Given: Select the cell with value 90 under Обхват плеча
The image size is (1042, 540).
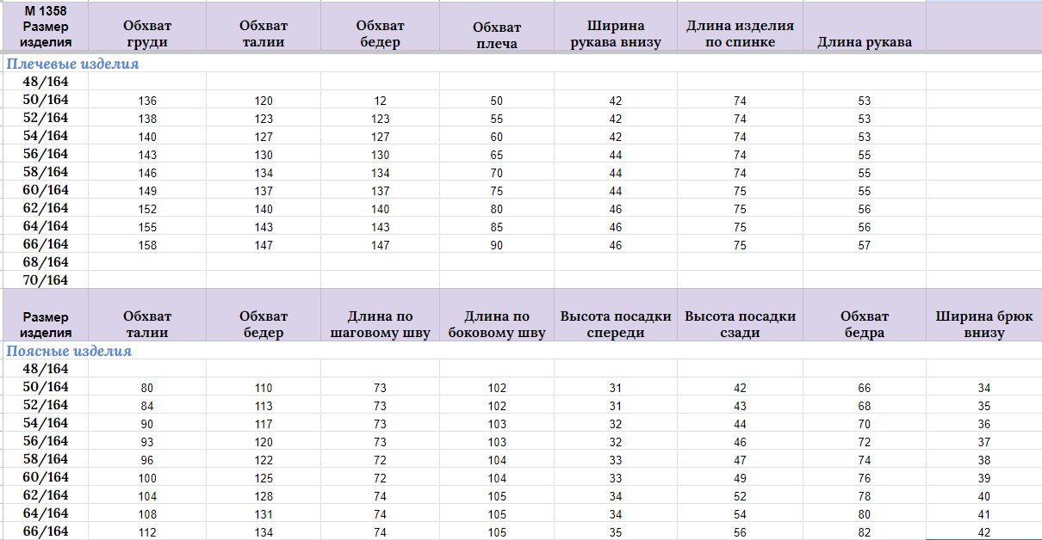Looking at the screenshot, I should click(x=496, y=245).
